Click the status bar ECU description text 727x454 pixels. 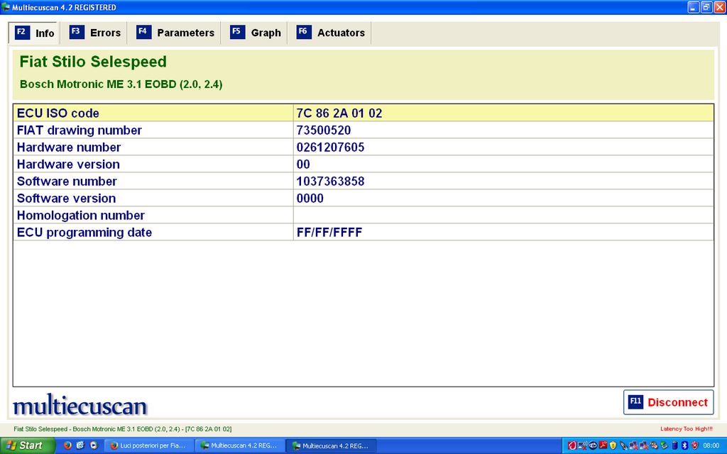(x=122, y=429)
